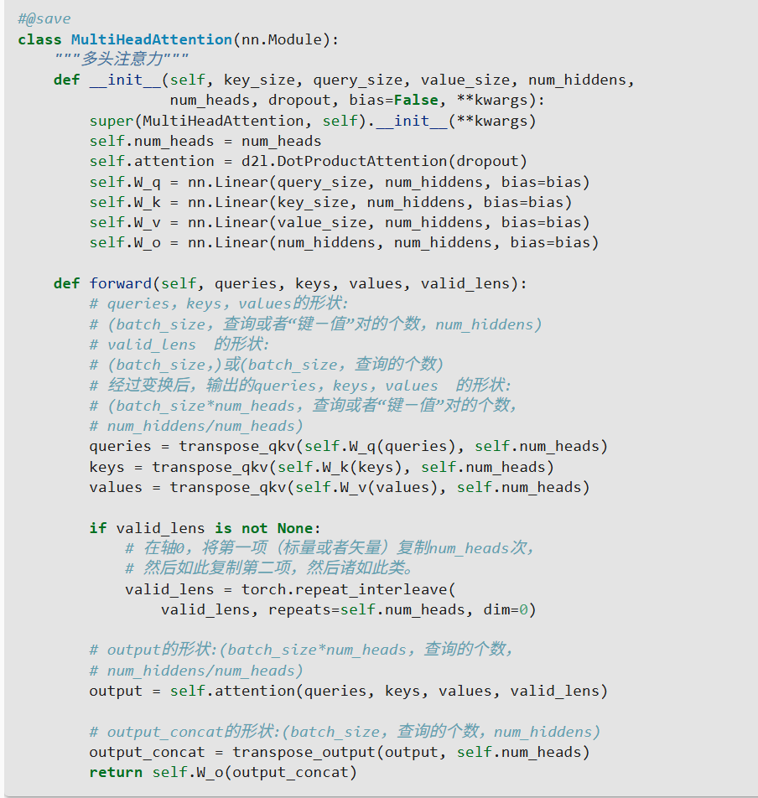Screen dimensions: 758x798
Task: Click the "self.W_v = nn.Linear" line
Action: click(340, 222)
